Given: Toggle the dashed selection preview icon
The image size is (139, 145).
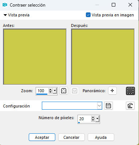Looking at the screenshot, I should click(130, 91).
